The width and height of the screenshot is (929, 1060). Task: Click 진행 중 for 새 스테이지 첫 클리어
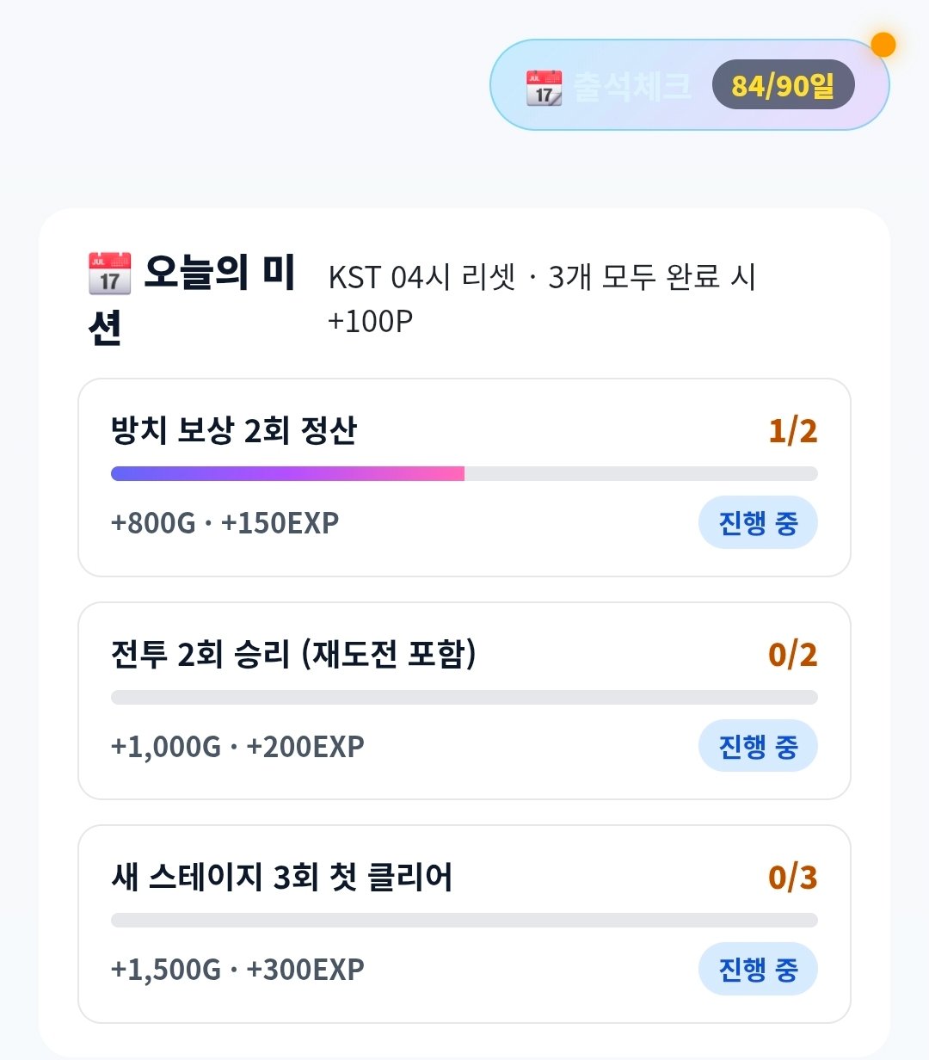click(758, 969)
